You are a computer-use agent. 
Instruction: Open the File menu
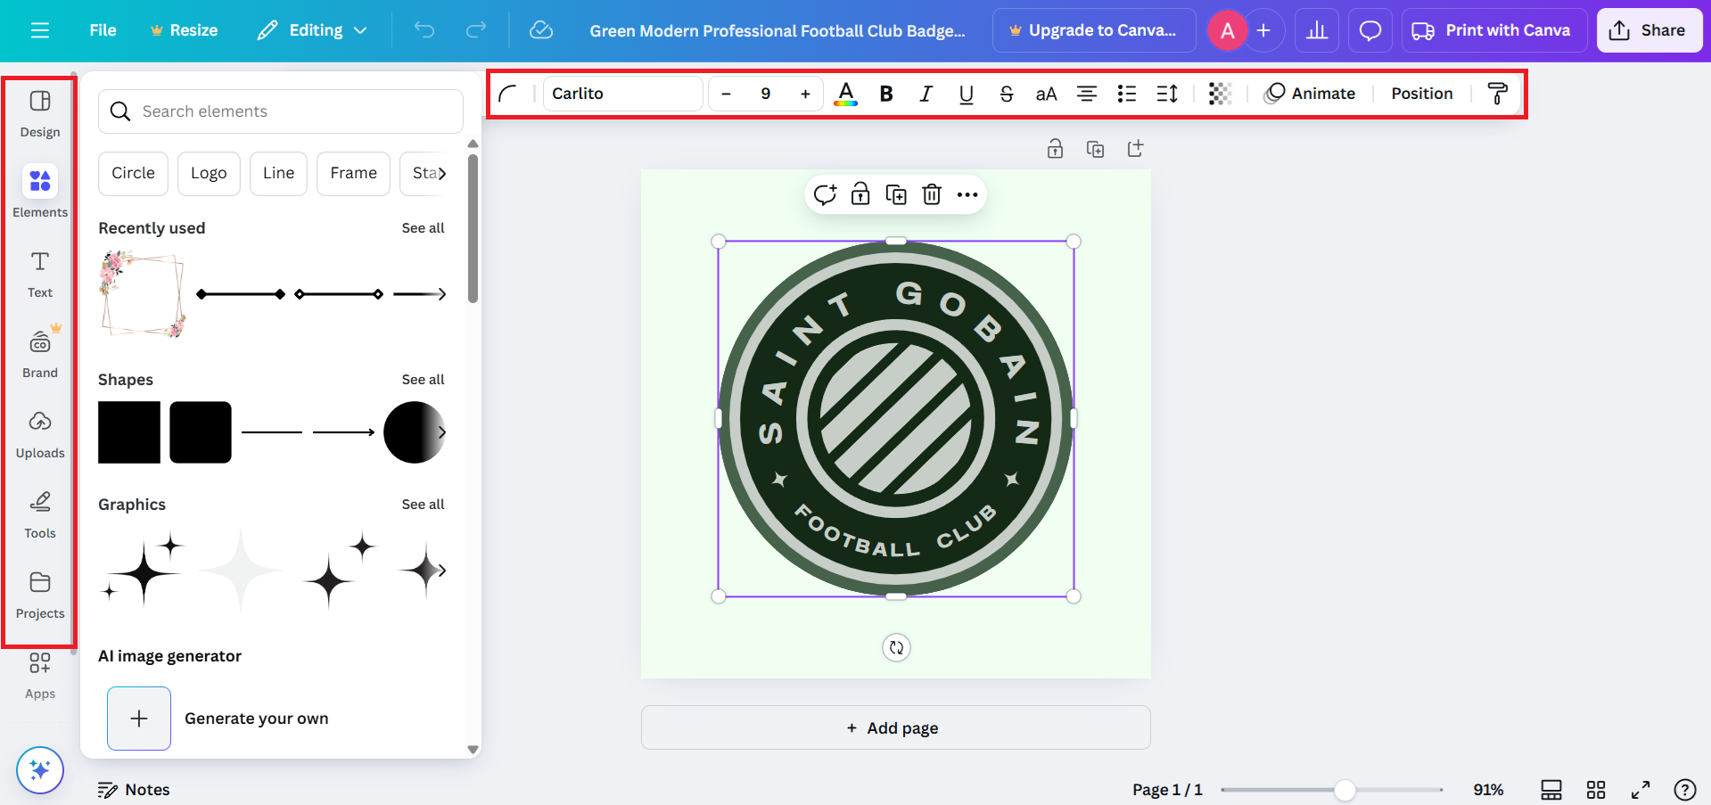click(x=103, y=30)
